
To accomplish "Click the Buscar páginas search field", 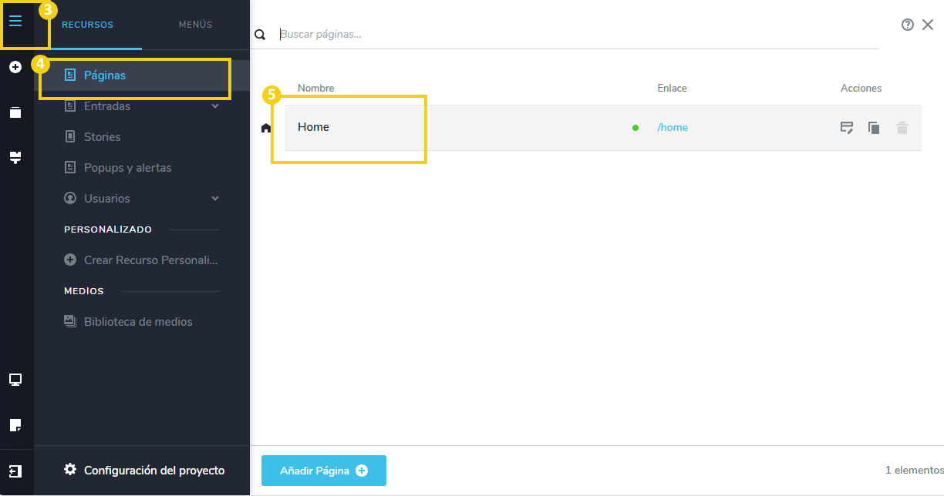I will pos(578,35).
